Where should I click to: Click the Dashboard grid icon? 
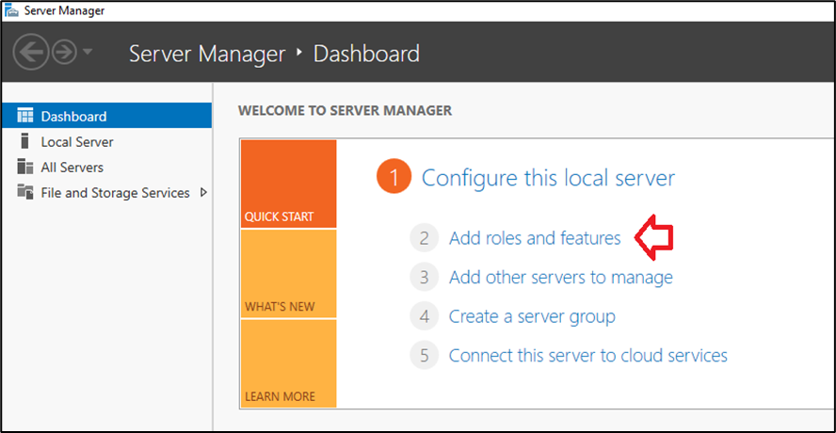(x=25, y=117)
